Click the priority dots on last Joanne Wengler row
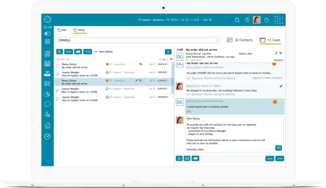Screen dimensions: 326x188 point(163,97)
